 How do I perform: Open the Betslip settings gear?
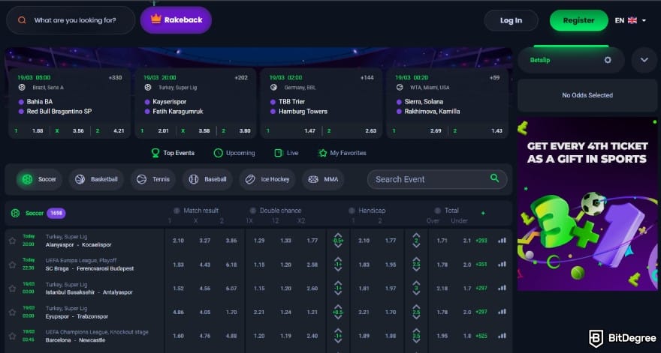click(x=608, y=60)
